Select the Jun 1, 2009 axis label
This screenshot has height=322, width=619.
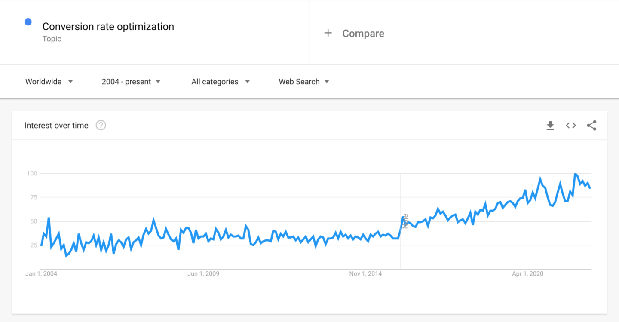[203, 274]
